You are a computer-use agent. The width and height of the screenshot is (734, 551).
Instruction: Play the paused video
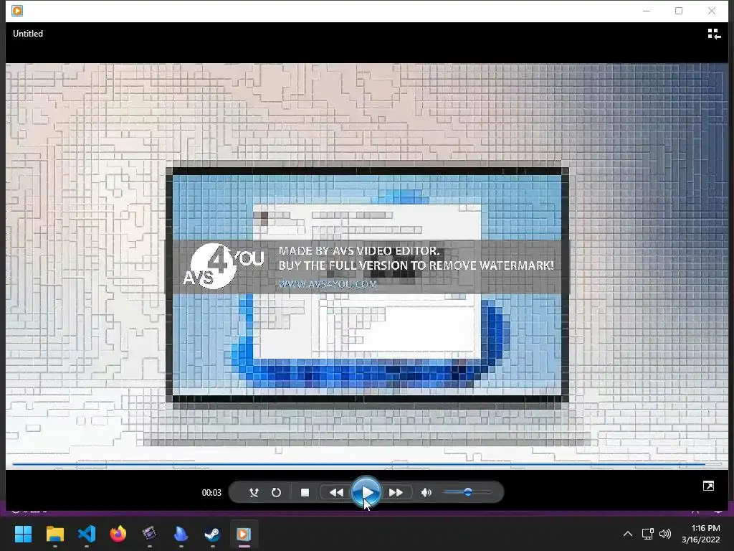[x=366, y=492]
